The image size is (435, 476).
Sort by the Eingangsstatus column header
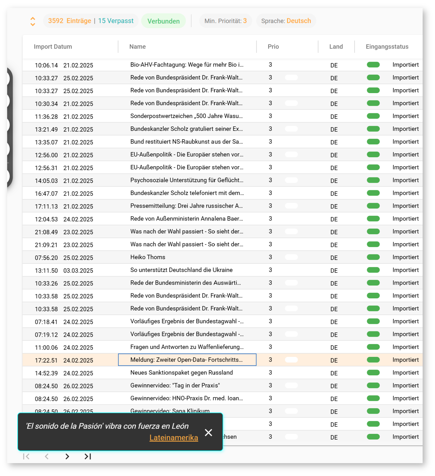(387, 47)
